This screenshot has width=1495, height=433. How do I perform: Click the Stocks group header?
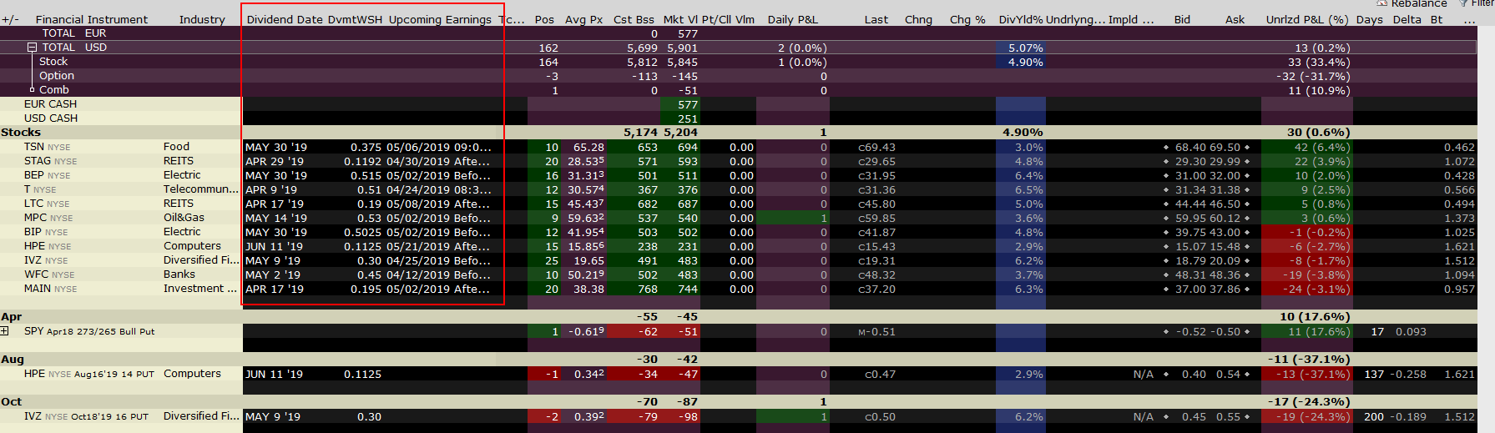21,133
